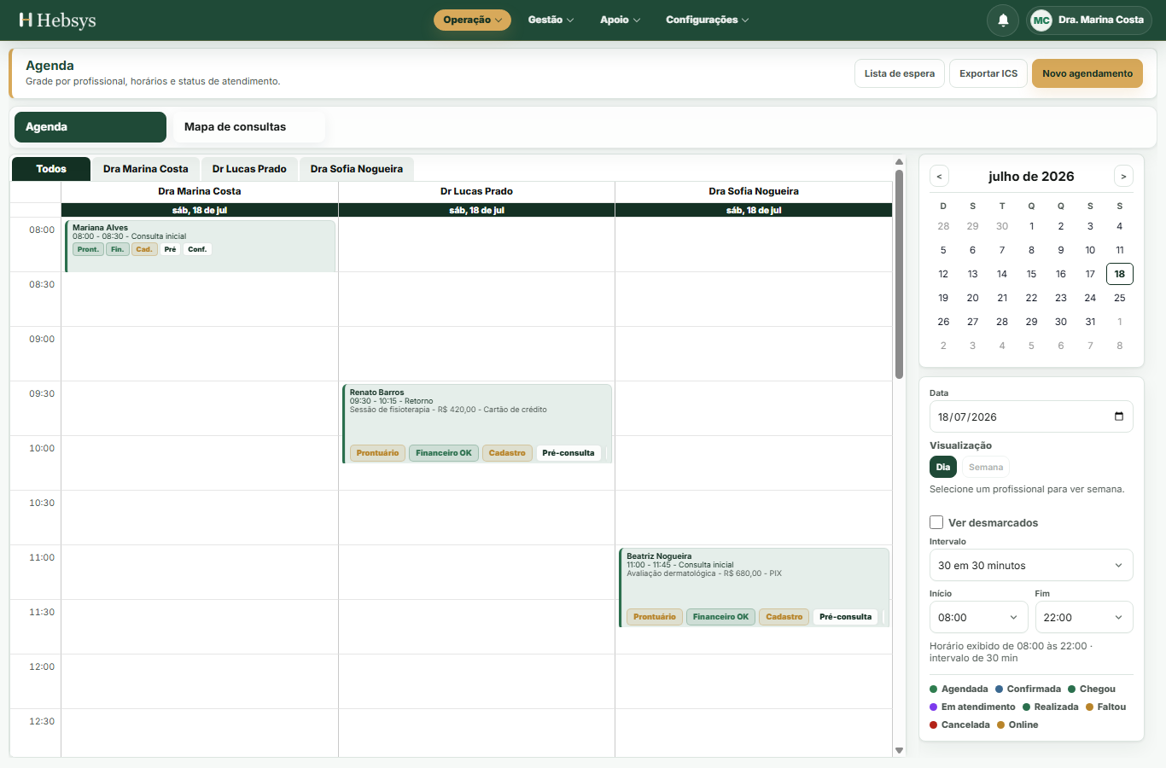Click the Hebsys logo
The width and height of the screenshot is (1166, 768).
57,20
